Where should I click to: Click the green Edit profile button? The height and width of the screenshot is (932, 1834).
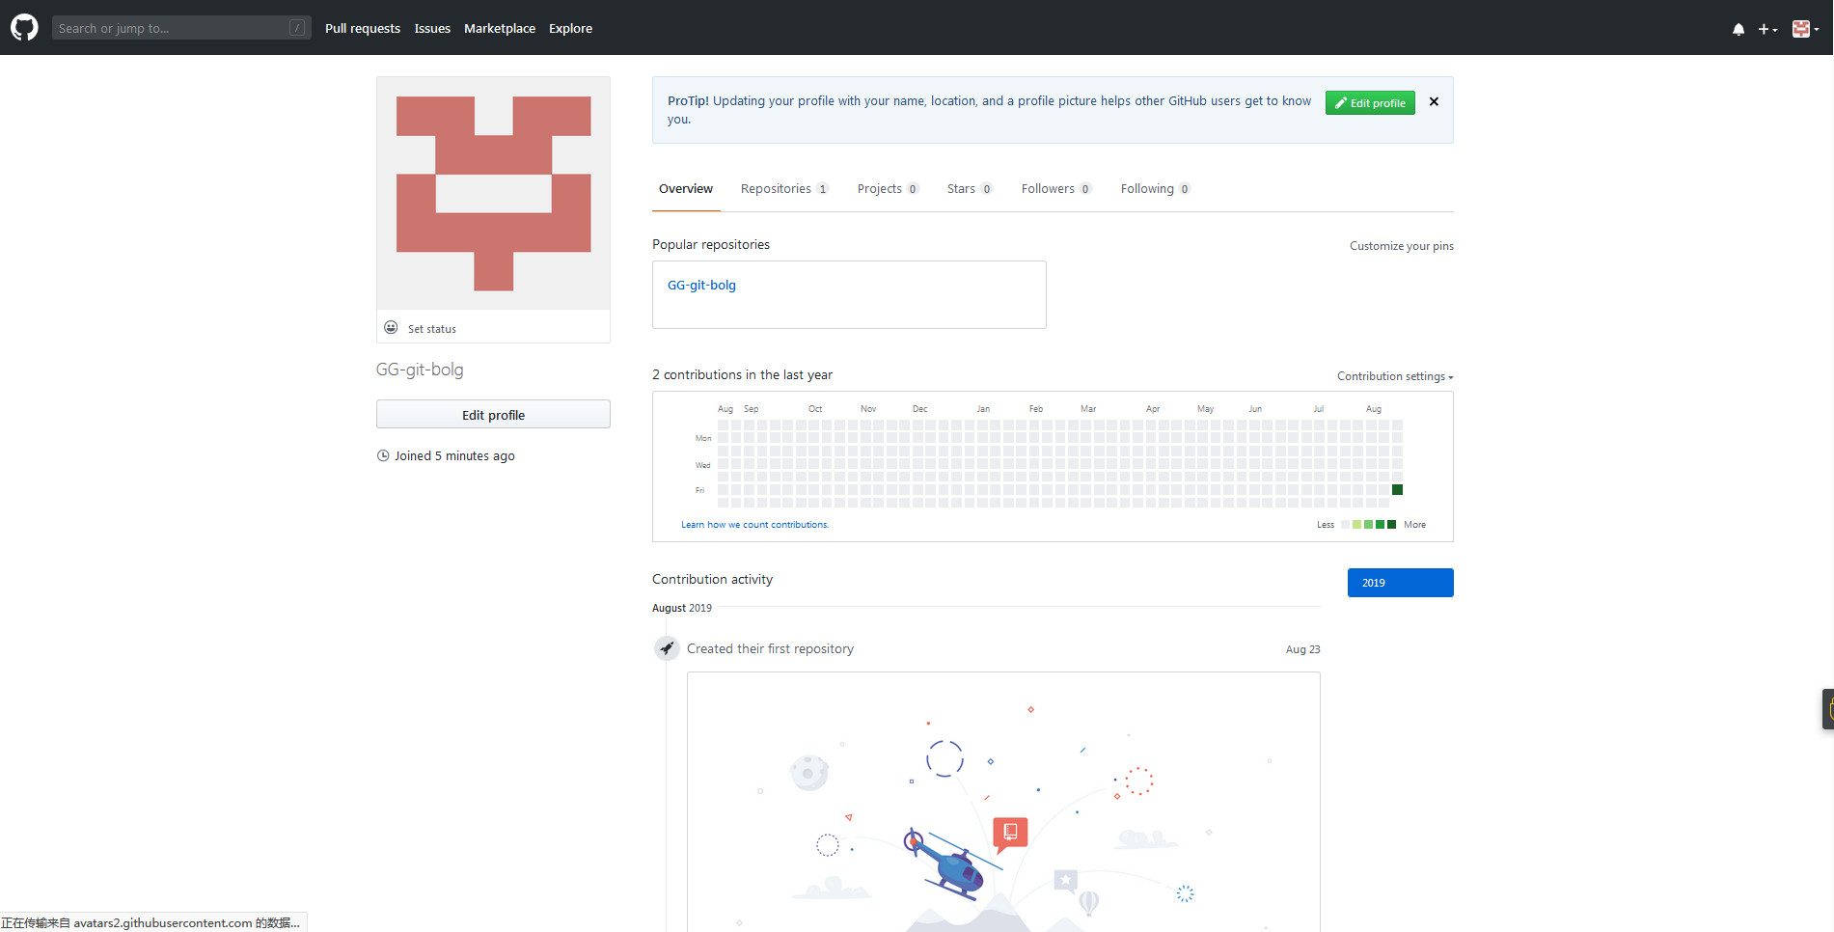(1369, 103)
